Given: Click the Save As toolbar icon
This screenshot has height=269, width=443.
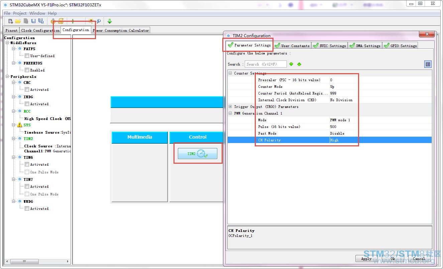Looking at the screenshot, I should [x=41, y=21].
